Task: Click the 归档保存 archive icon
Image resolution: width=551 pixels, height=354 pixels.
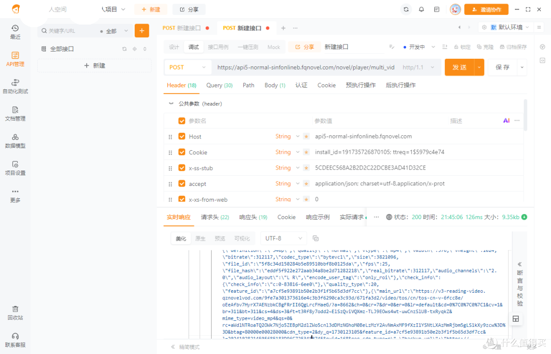Action: 503,46
